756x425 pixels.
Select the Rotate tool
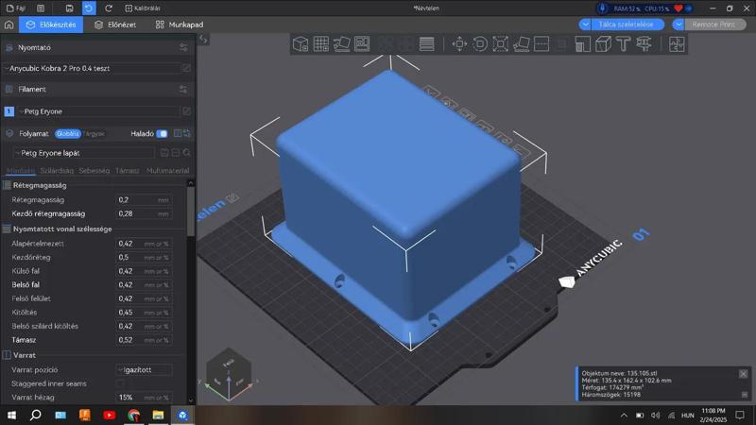(480, 44)
